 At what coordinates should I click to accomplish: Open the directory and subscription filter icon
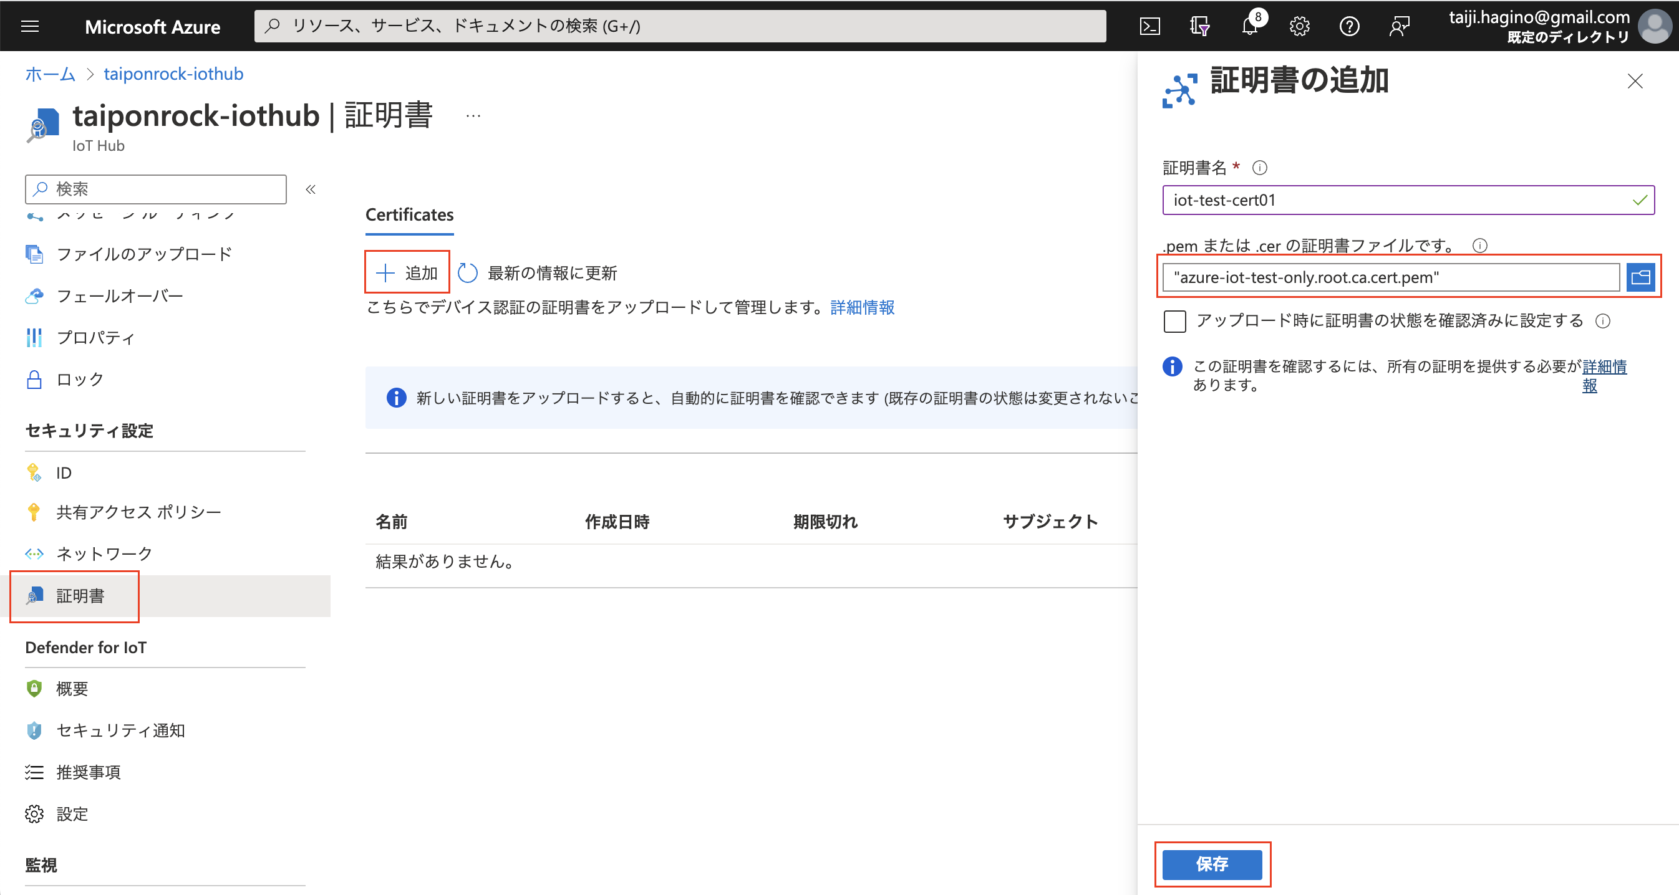[1200, 26]
